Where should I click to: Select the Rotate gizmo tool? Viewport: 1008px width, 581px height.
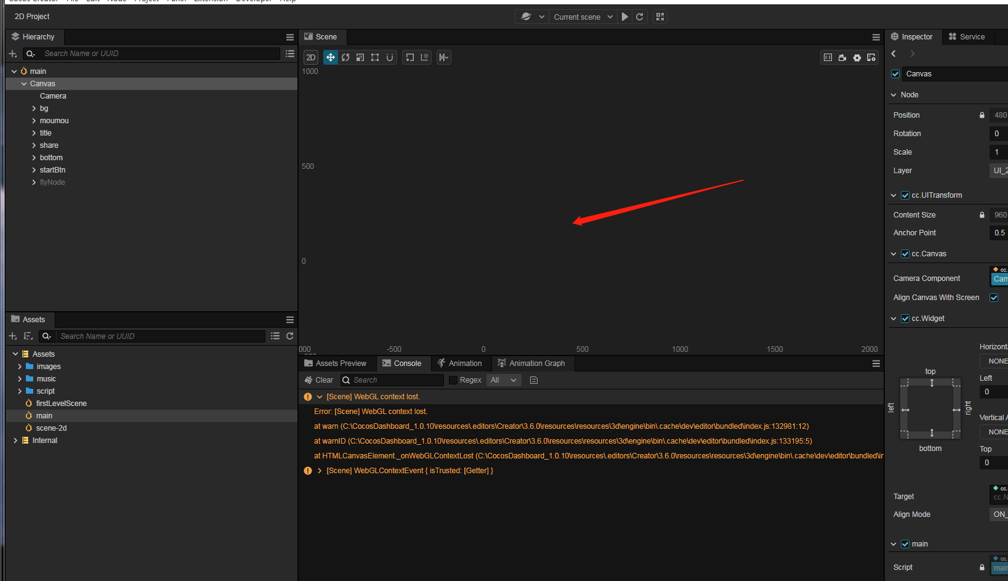(345, 57)
